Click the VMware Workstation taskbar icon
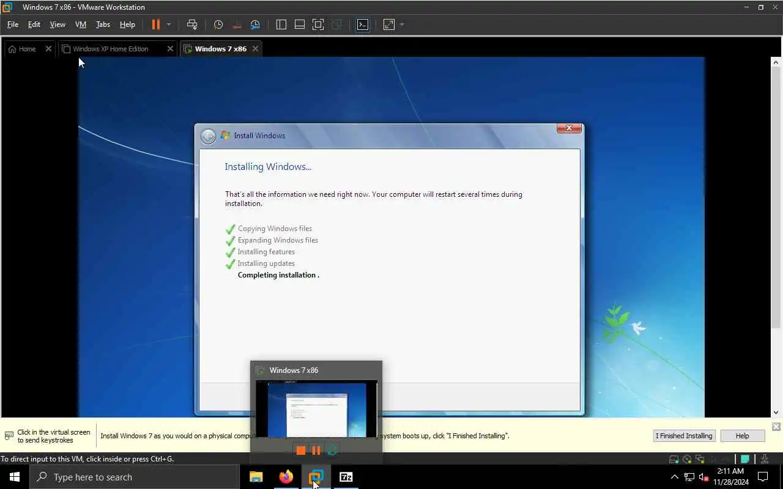Viewport: 783px width, 489px height. click(x=316, y=477)
